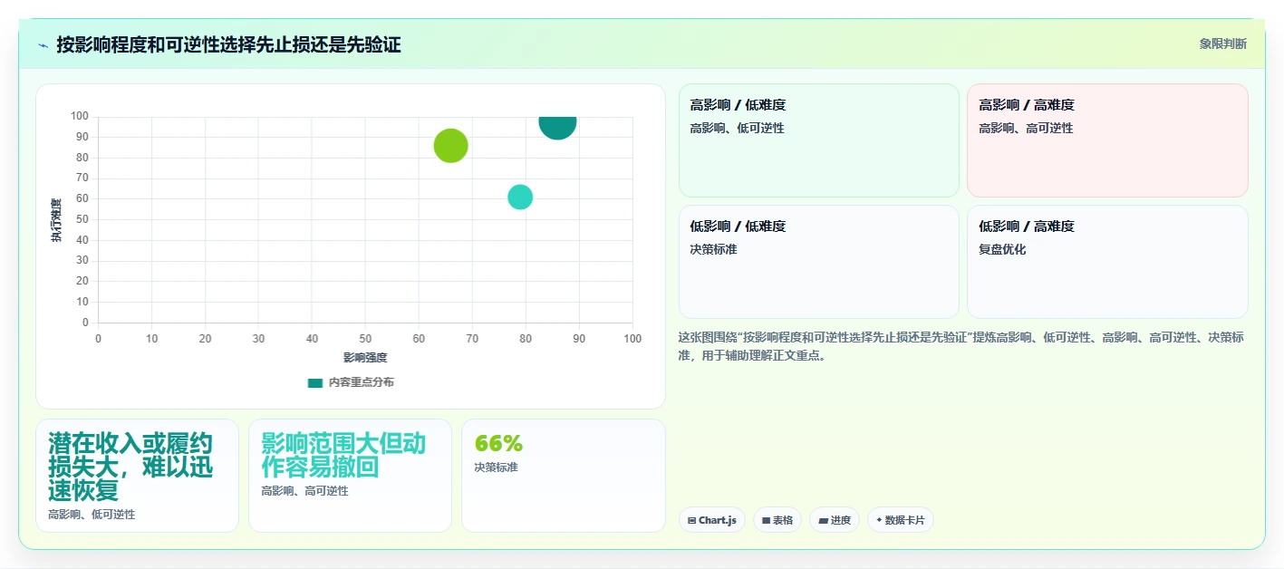Click the 高影响、低可逆性 subtitle in the green quadrant card
Screen dimensions: 1284x569
pyautogui.click(x=737, y=128)
